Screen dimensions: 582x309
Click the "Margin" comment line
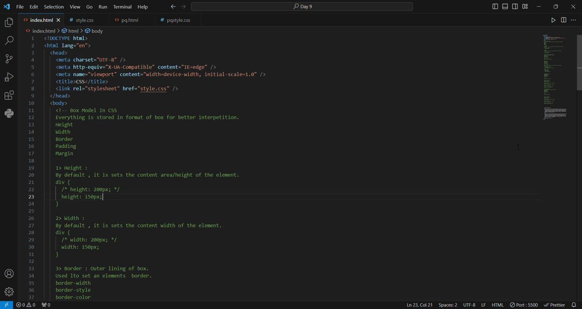(64, 154)
